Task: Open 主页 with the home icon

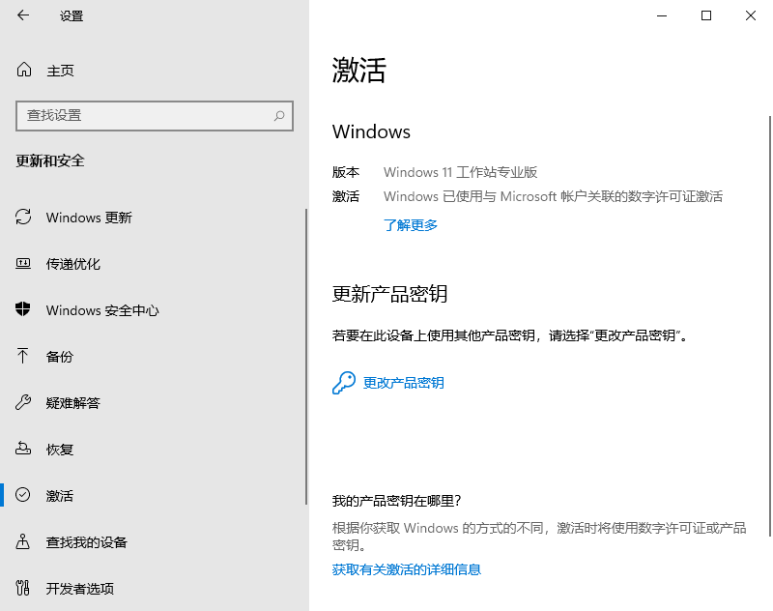Action: tap(23, 70)
